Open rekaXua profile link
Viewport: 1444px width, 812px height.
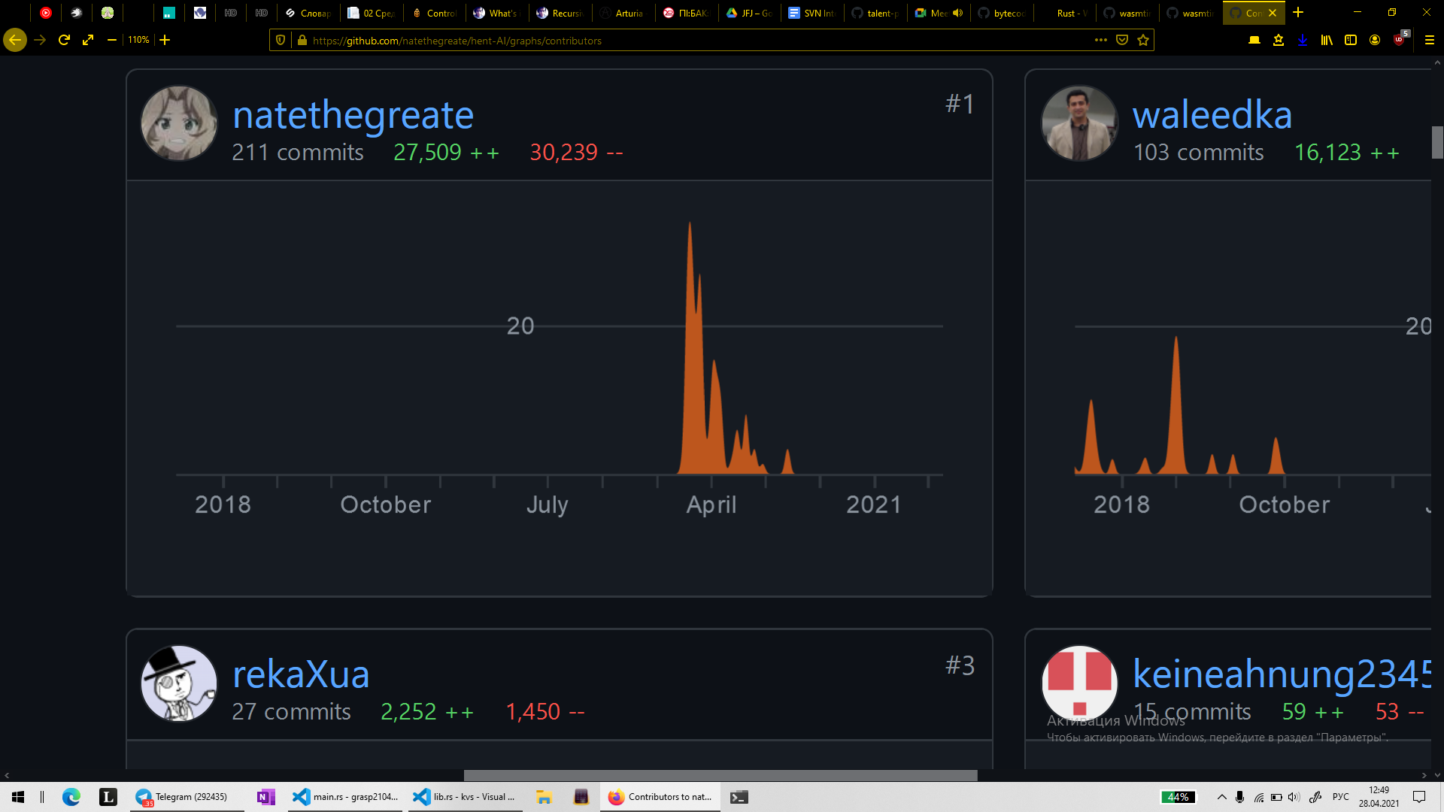[x=301, y=674]
